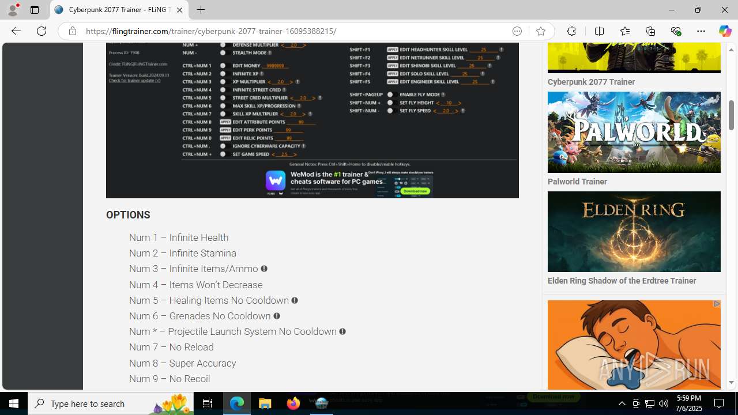Select the text Num 7 – No Reload

pos(171,347)
